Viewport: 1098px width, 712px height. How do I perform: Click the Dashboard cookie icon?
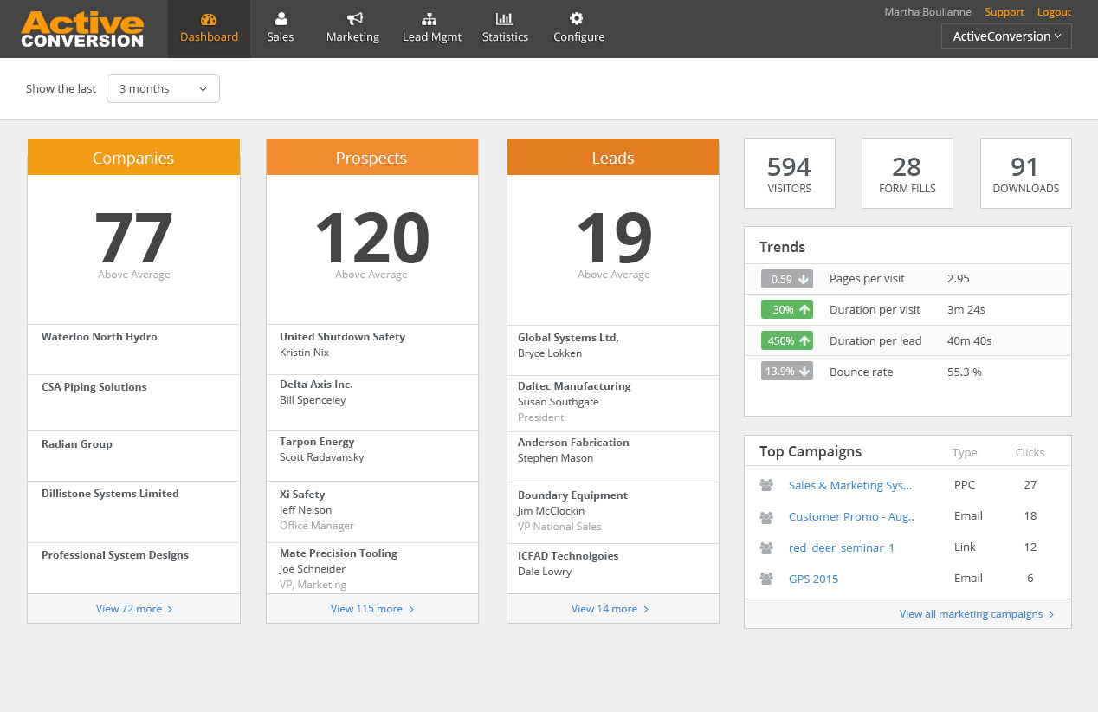coord(209,19)
